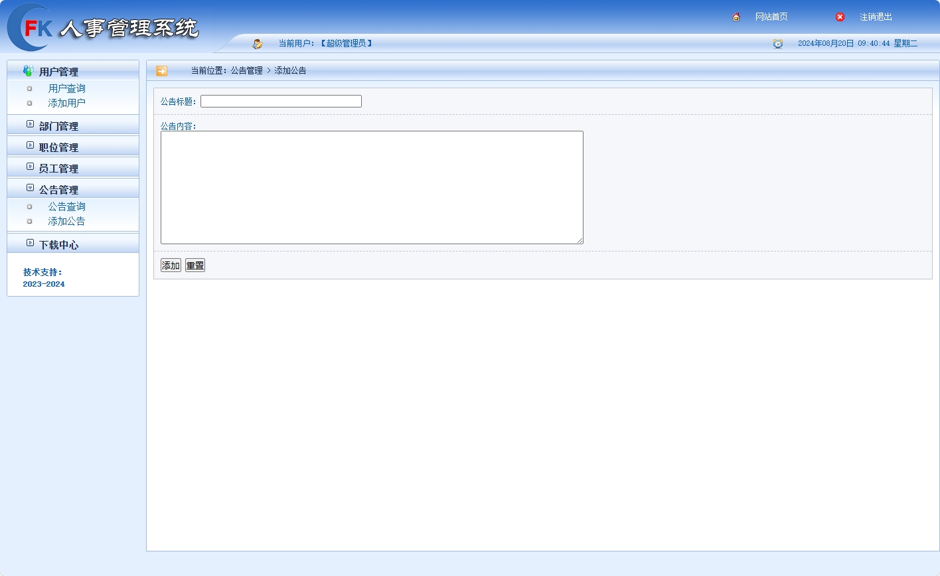This screenshot has height=576, width=940.
Task: Open the 员工管理 menu heading
Action: [58, 169]
